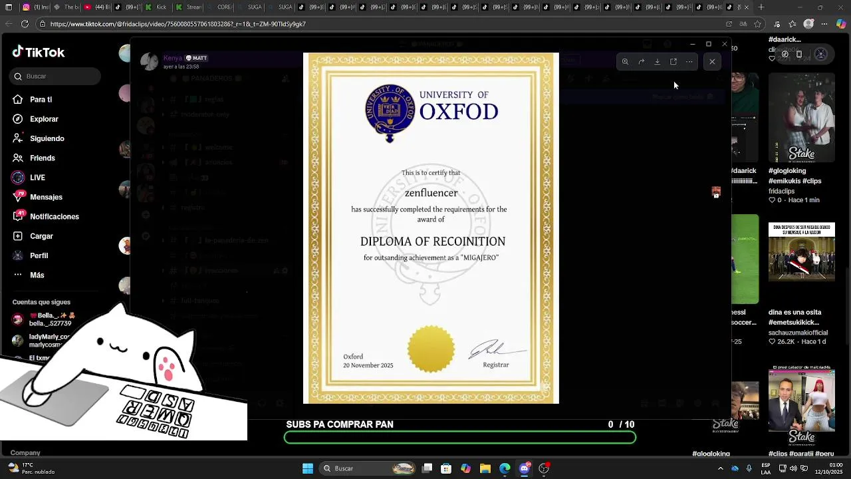Screen dimensions: 851x479
Task: Open clock and date 12/10/2025
Action: (x=828, y=468)
